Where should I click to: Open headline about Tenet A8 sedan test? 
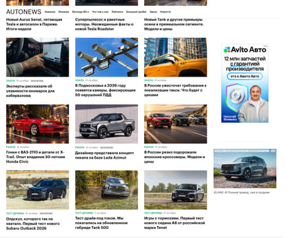pyautogui.click(x=174, y=223)
